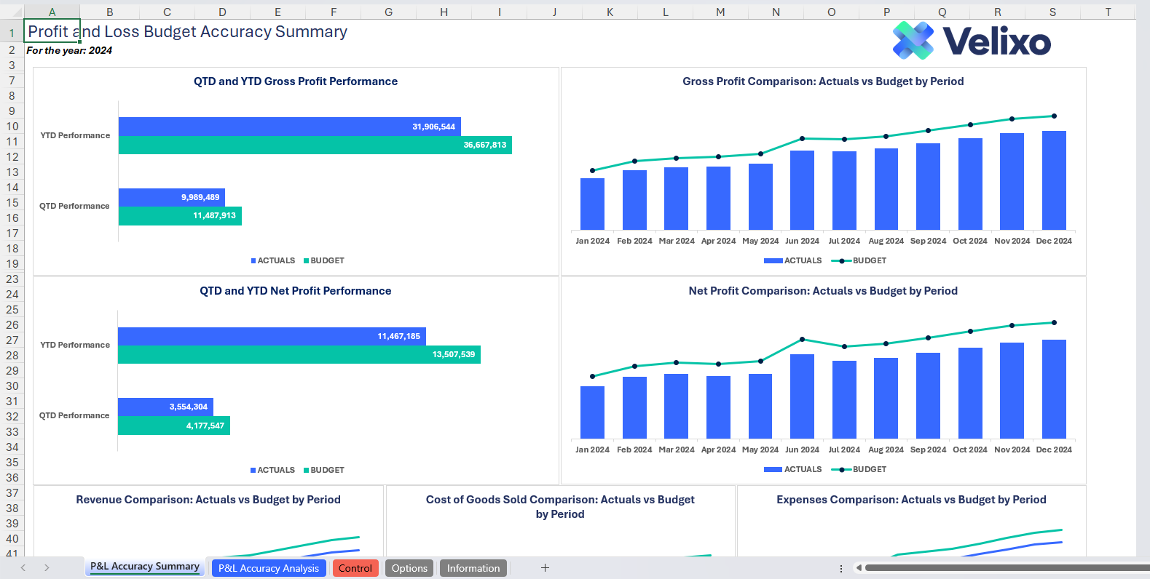Image resolution: width=1150 pixels, height=579 pixels.
Task: Click the YTD Gross Profit budget bar 36,667,813
Action: (x=315, y=145)
